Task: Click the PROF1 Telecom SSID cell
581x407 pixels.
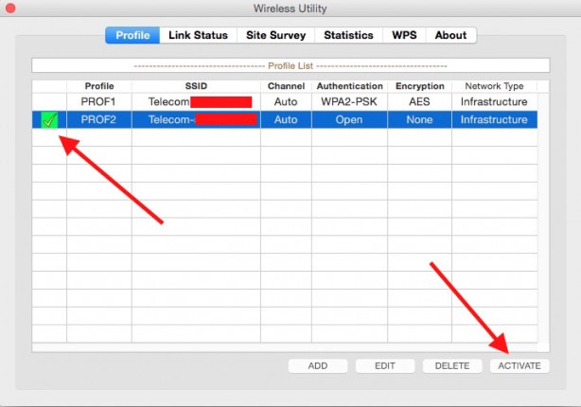Action: (196, 101)
